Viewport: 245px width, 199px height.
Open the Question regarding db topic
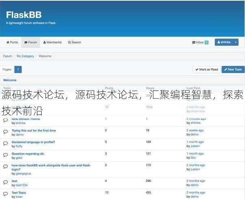28,154
